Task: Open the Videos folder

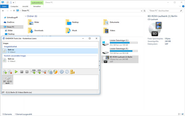Action: pyautogui.click(x=109, y=30)
